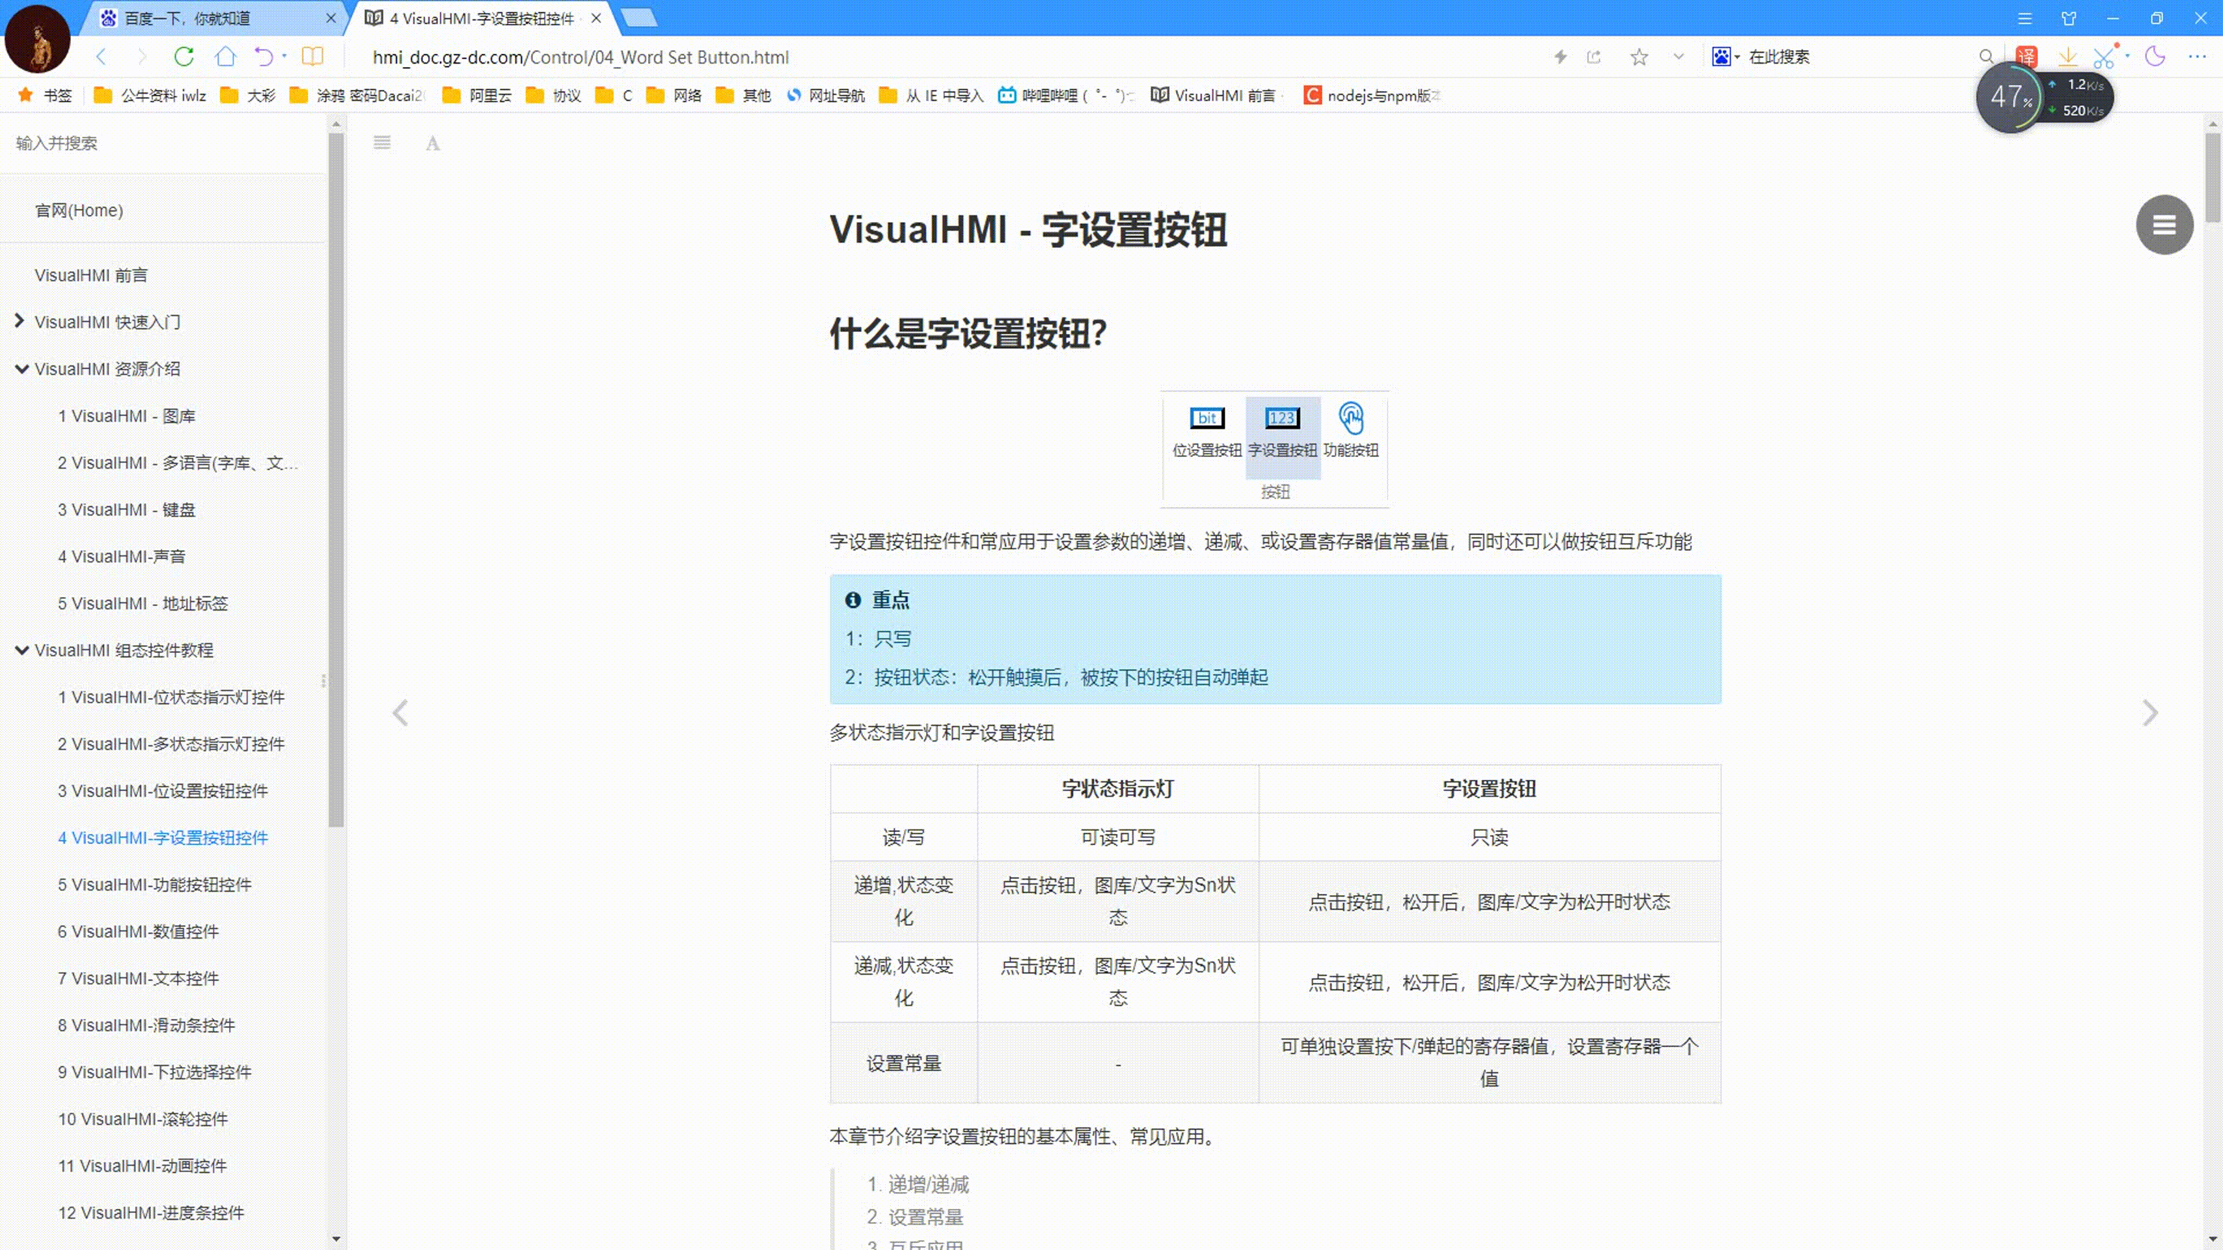Viewport: 2223px width, 1250px height.
Task: Collapse VisualHMI 组态控件教程 section
Action: pos(21,650)
